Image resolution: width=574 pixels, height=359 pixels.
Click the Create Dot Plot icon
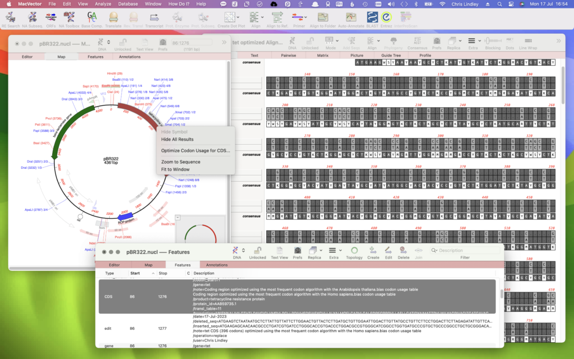coord(229,17)
